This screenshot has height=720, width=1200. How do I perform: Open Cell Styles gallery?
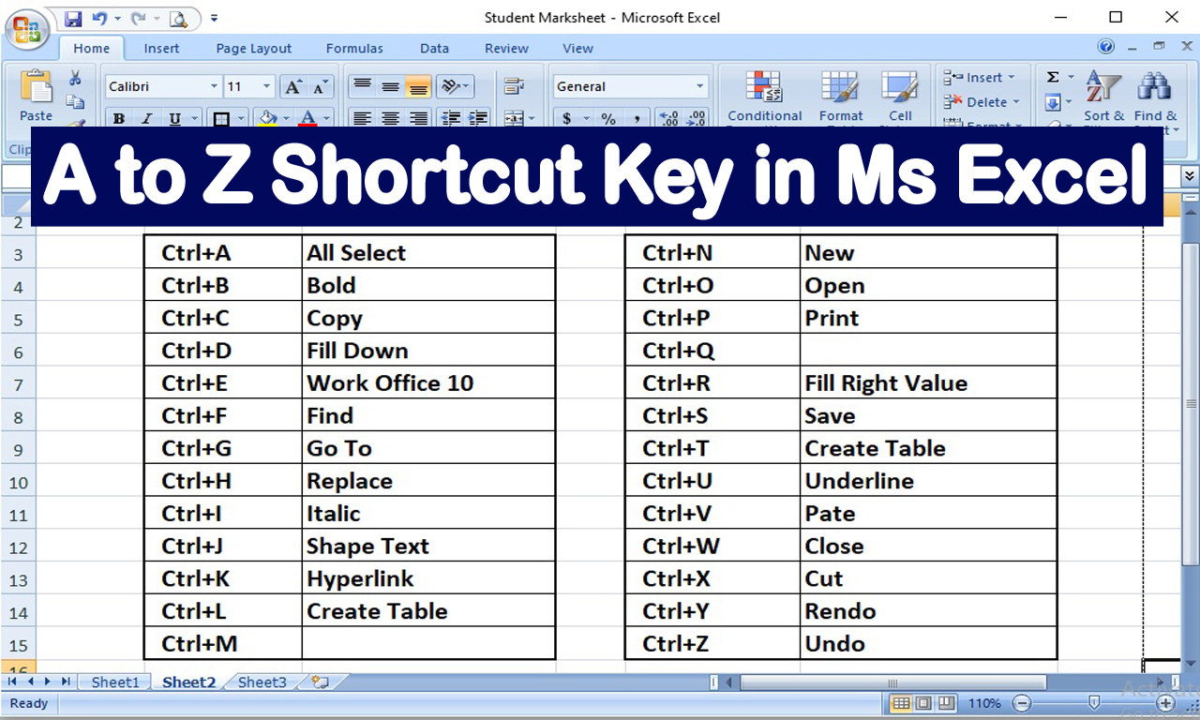900,97
